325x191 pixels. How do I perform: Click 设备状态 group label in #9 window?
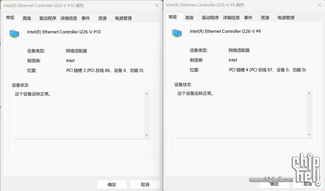pyautogui.click(x=183, y=84)
